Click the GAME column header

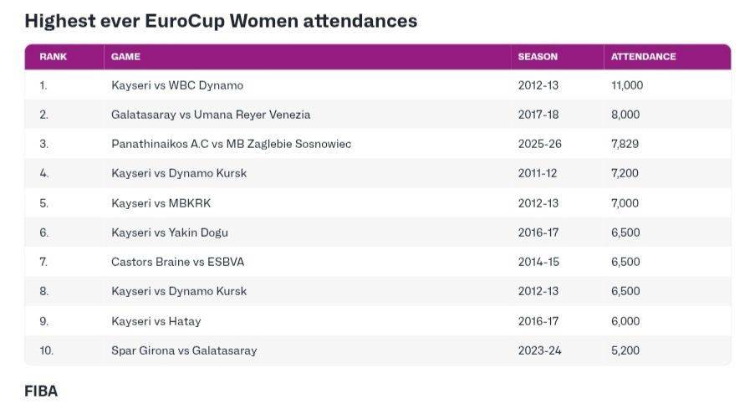click(x=125, y=57)
